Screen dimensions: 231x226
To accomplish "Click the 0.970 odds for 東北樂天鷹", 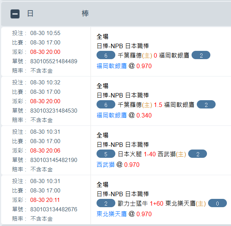I will tap(144, 214).
